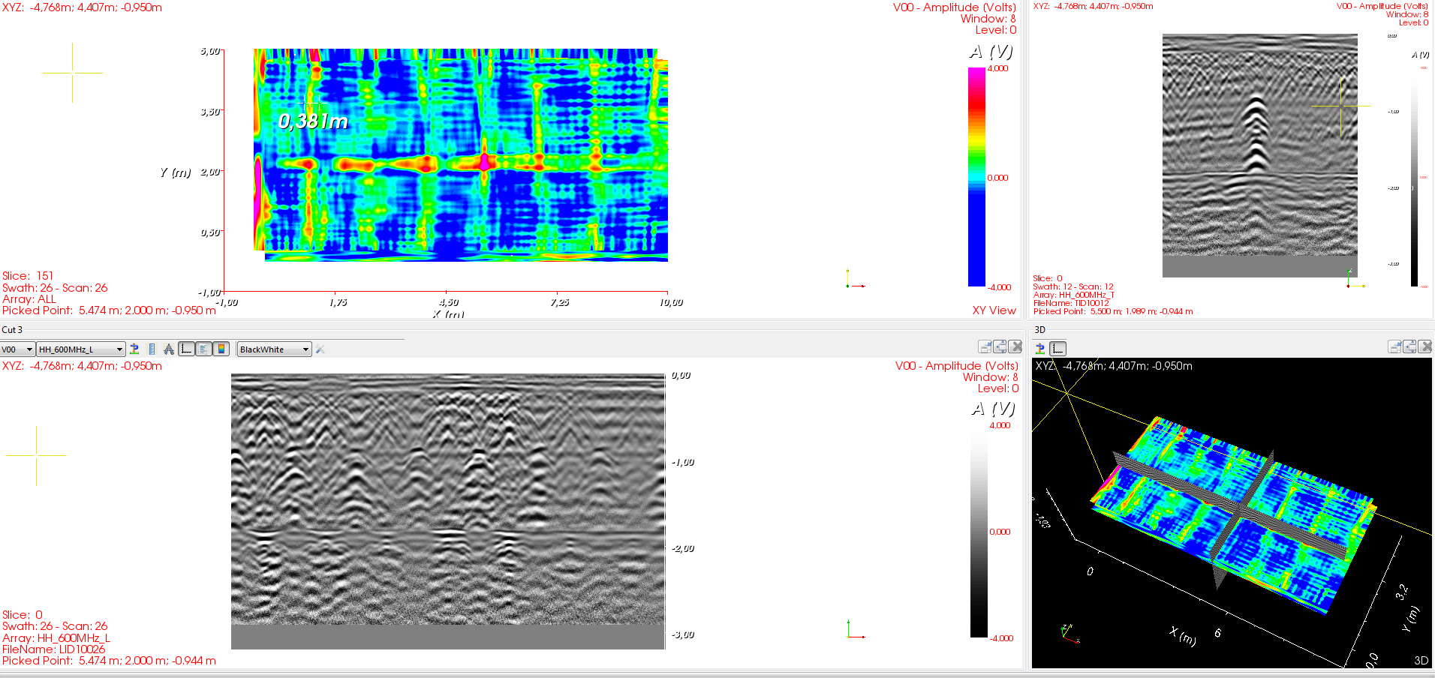Click the 4,50 X-axis tick in XY view
The width and height of the screenshot is (1435, 678).
[449, 303]
